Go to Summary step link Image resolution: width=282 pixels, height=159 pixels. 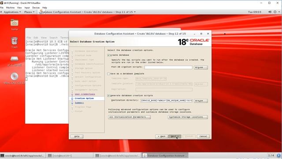(79, 103)
